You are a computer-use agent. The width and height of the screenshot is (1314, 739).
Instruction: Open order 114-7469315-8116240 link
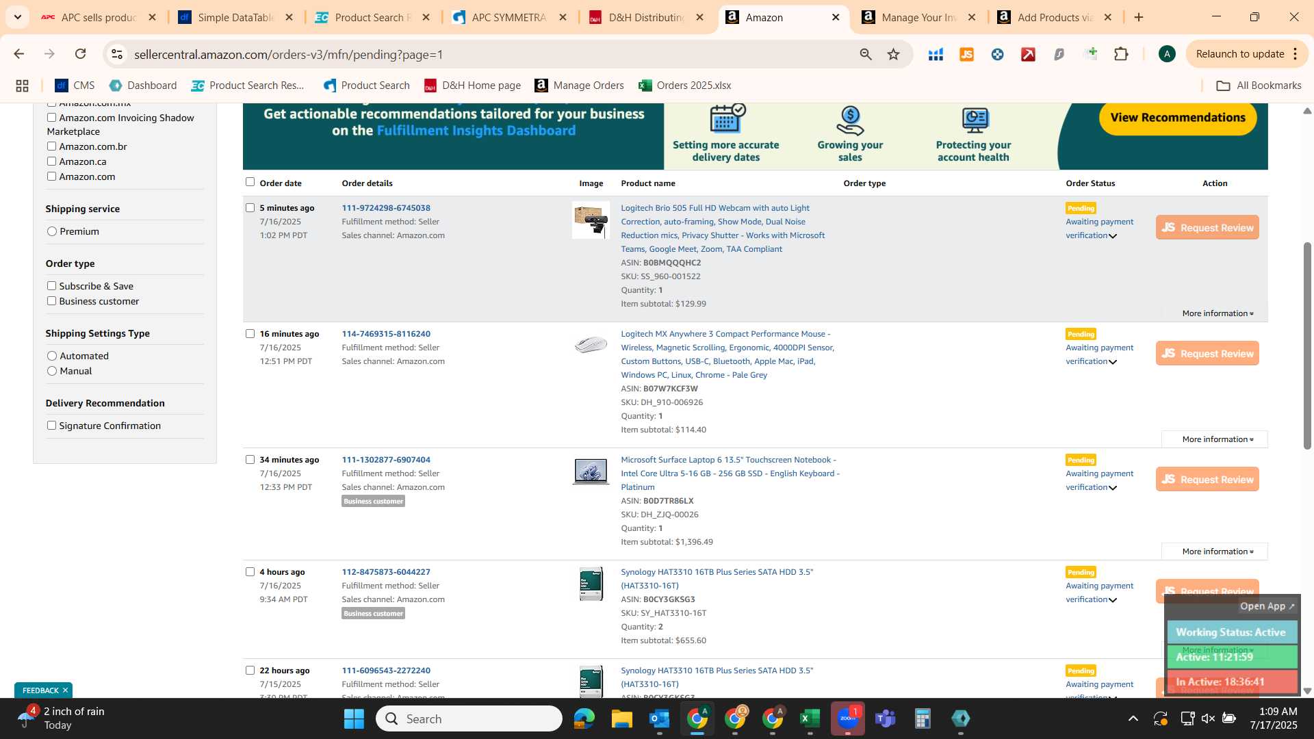tap(386, 334)
